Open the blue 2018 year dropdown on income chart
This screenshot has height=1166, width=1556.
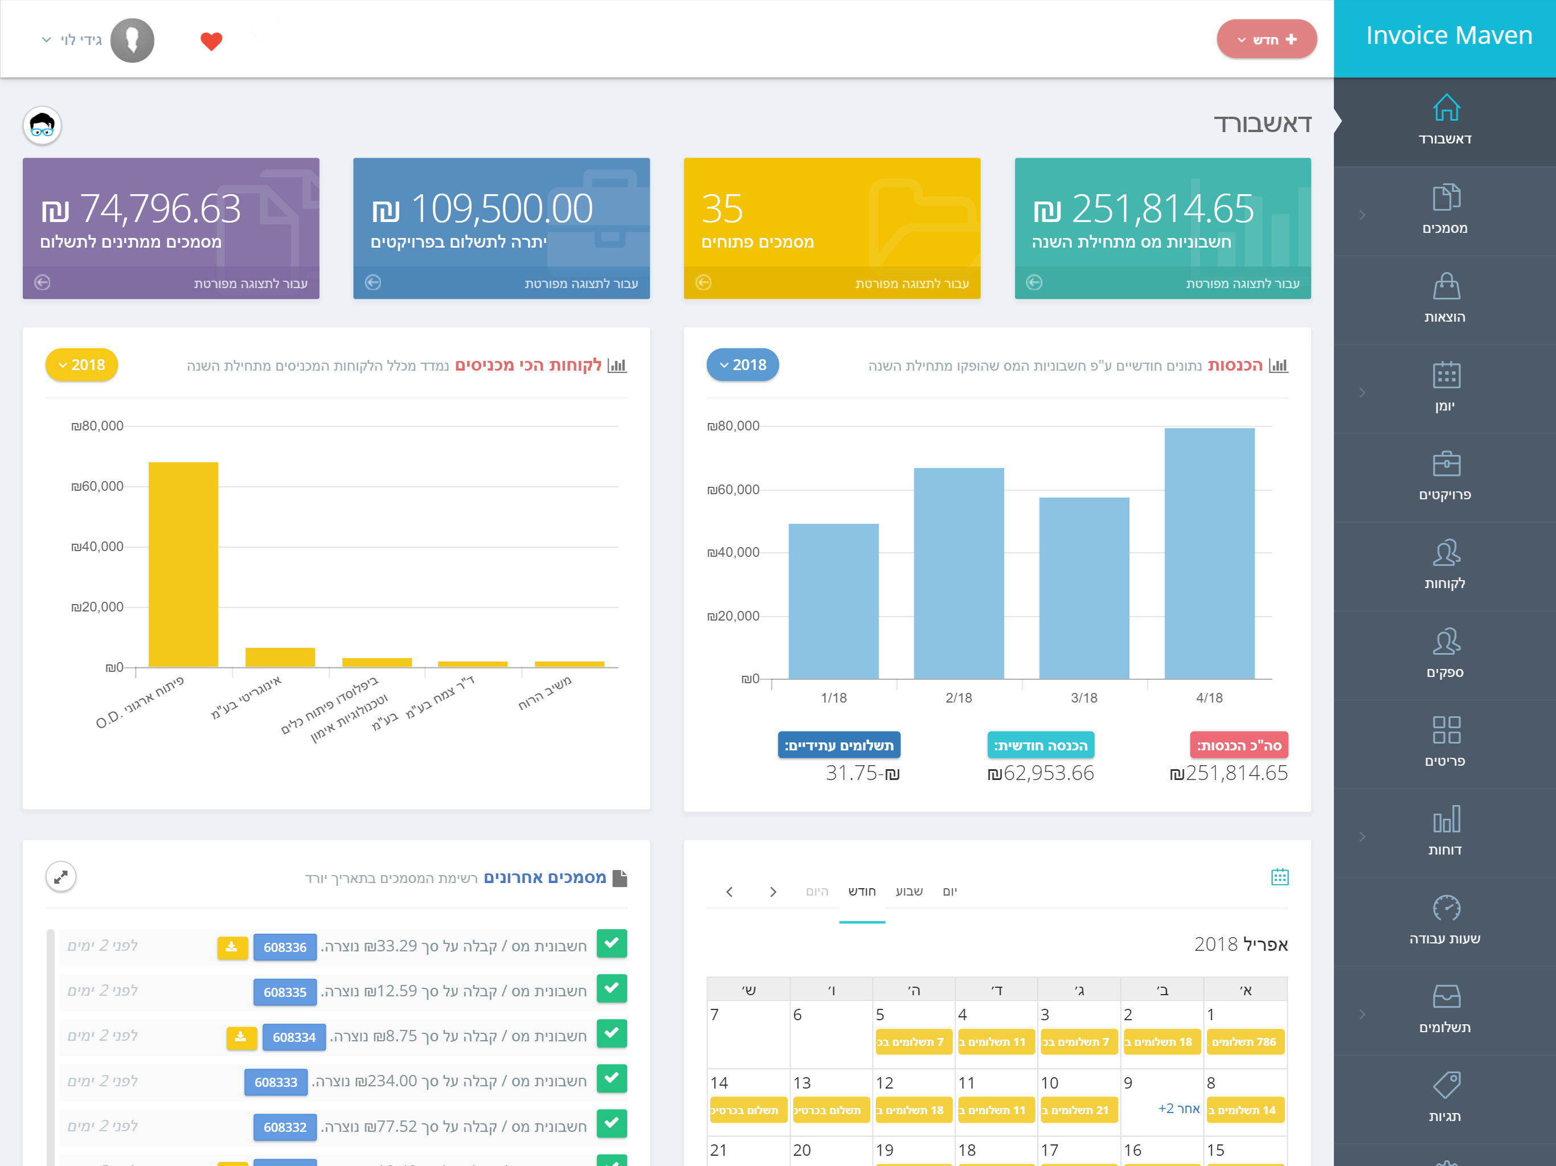click(x=742, y=365)
